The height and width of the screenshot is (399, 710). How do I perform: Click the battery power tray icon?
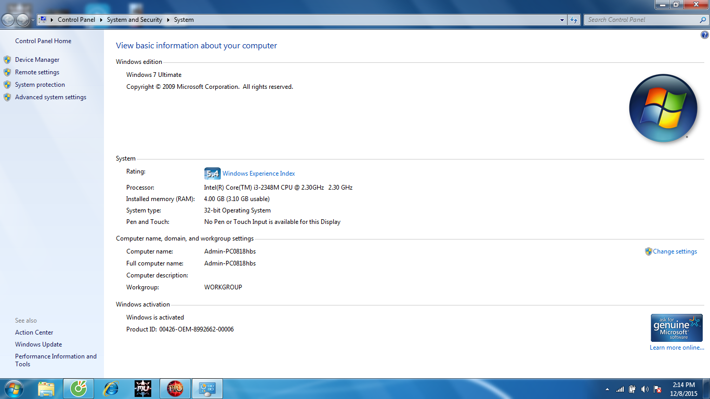pyautogui.click(x=633, y=389)
